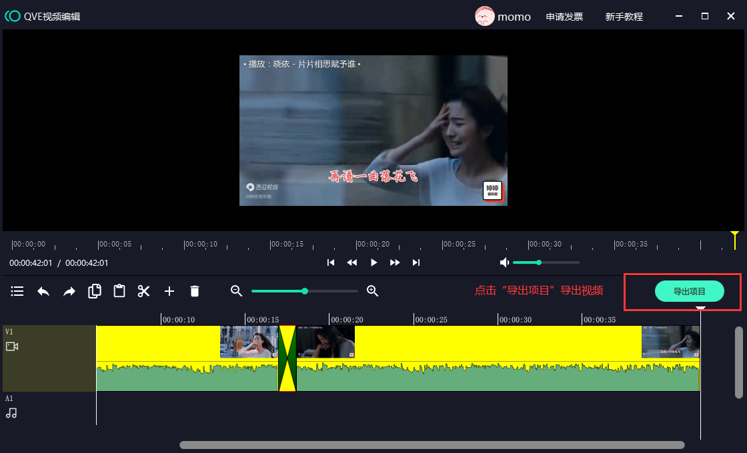
Task: Click the copy clip icon
Action: click(95, 291)
